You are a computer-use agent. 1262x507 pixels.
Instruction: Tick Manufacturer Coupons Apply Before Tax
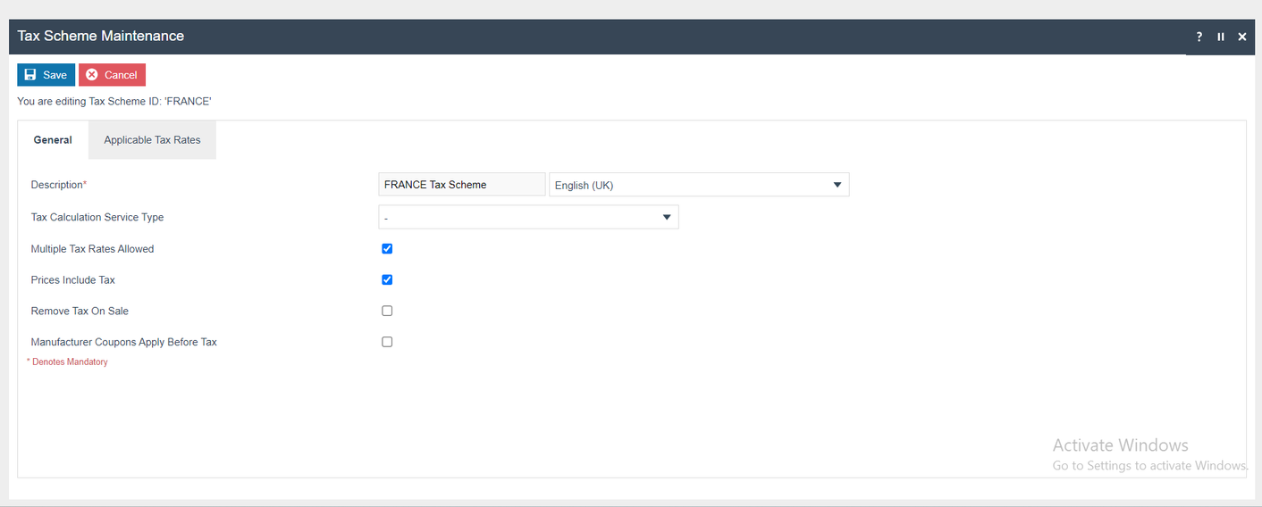pos(387,342)
